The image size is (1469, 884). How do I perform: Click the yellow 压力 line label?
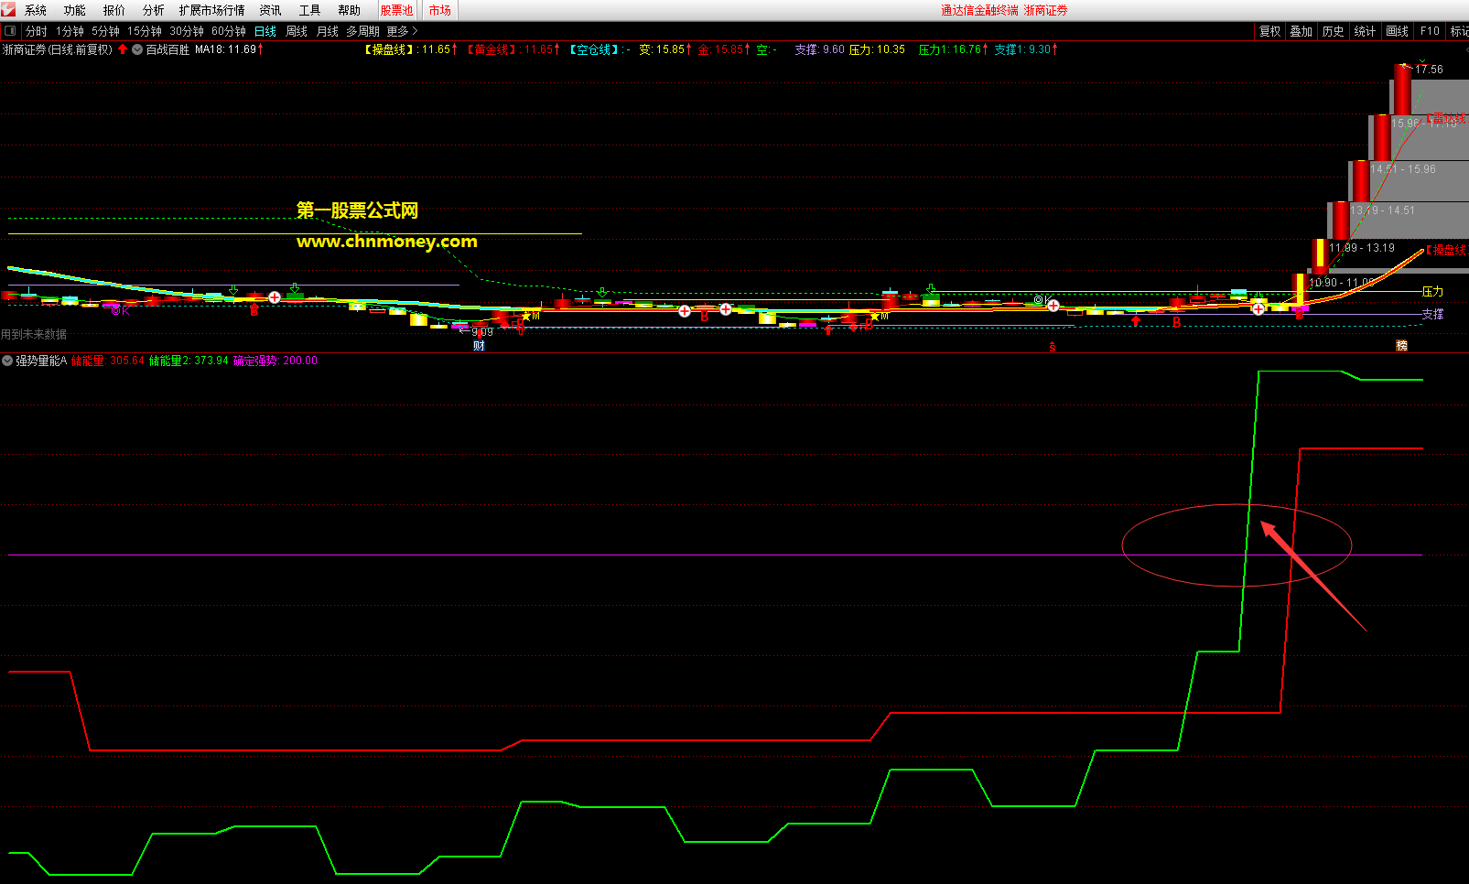pyautogui.click(x=1432, y=291)
